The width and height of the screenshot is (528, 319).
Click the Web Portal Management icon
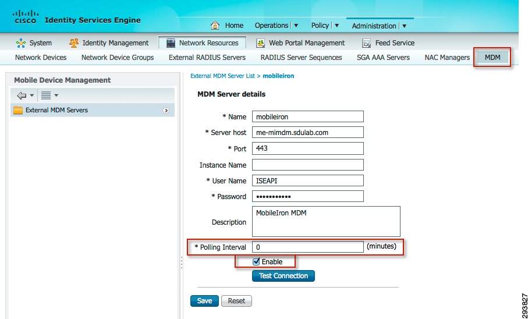[261, 43]
